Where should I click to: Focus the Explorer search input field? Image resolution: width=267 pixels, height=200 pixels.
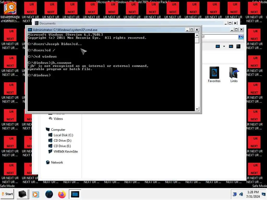pos(220,37)
